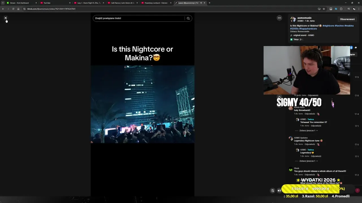Viewport: 362px width, 203px height.
Task: Switch to 'Café Narcos | Latin Bolero' tab
Action: pyautogui.click(x=122, y=3)
